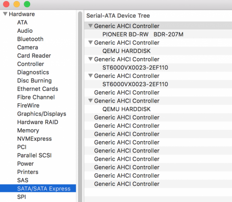Image resolution: width=232 pixels, height=202 pixels.
Task: Select the first QEMU HARDDISK device
Action: 126,51
